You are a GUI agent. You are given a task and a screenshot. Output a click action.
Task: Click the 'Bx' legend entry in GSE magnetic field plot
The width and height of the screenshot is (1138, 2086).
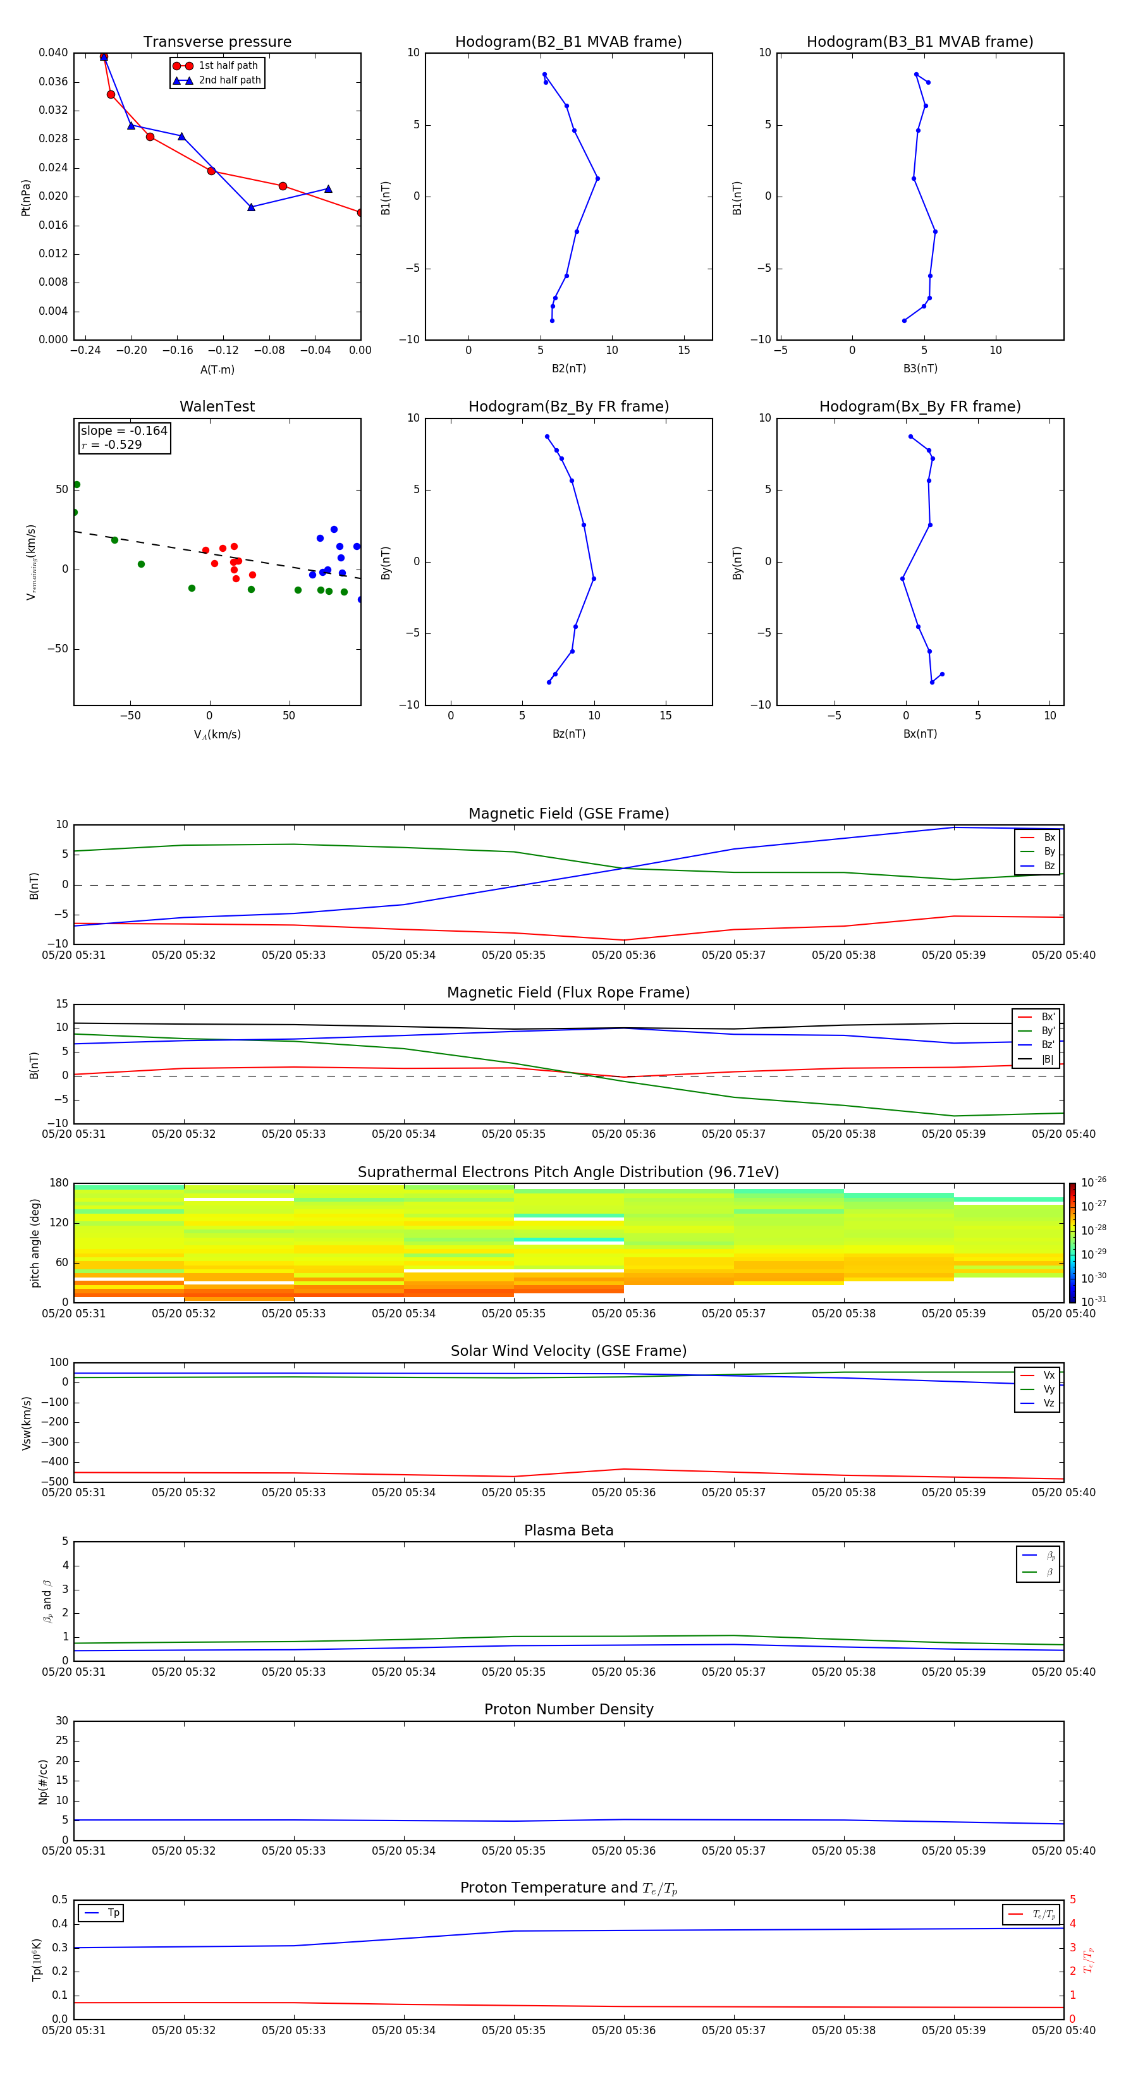1037,838
